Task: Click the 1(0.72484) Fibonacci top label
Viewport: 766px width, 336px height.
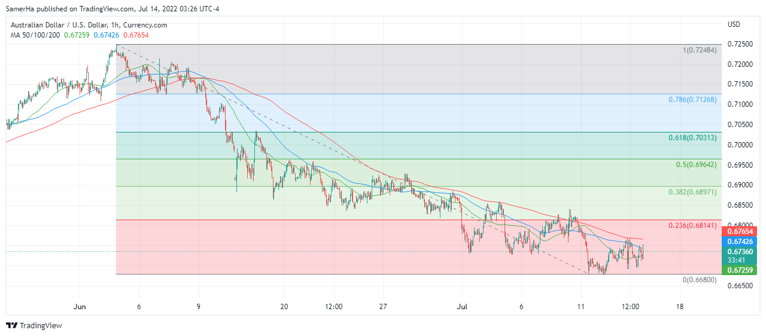Action: pos(699,50)
